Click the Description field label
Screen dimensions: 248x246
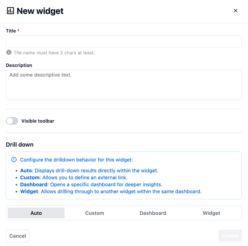19,65
